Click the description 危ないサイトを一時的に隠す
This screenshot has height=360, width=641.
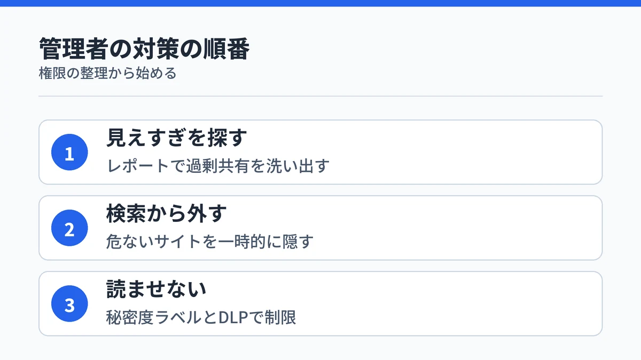(x=209, y=242)
